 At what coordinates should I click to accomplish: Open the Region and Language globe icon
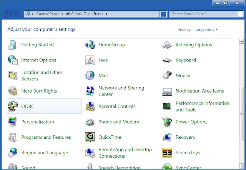click(x=13, y=153)
